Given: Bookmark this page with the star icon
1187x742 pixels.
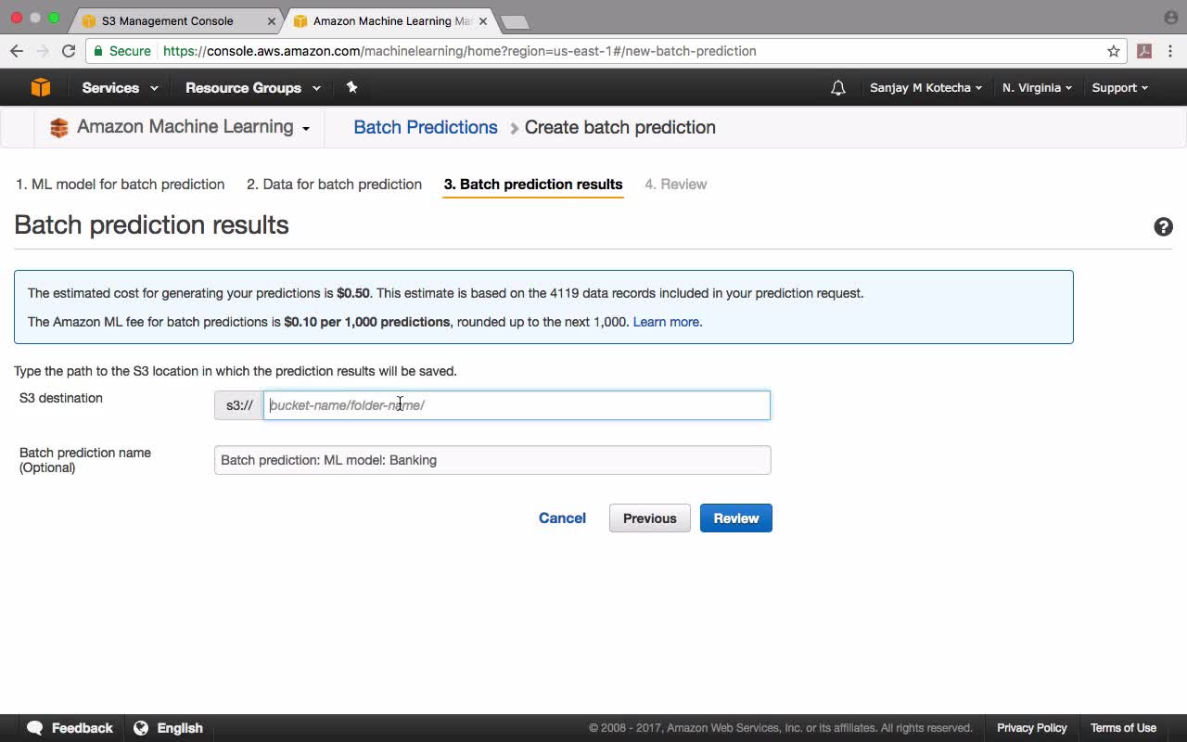Looking at the screenshot, I should (x=1114, y=51).
